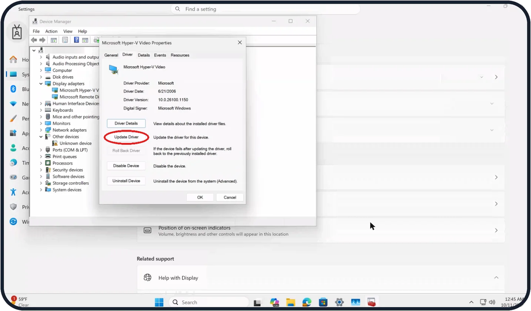
Task: Open the File menu in Device Manager
Action: point(36,31)
